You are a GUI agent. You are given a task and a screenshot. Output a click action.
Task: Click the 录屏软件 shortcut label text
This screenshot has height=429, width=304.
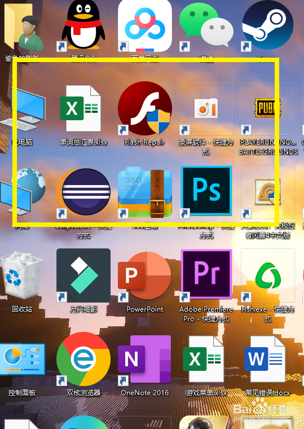(206, 147)
